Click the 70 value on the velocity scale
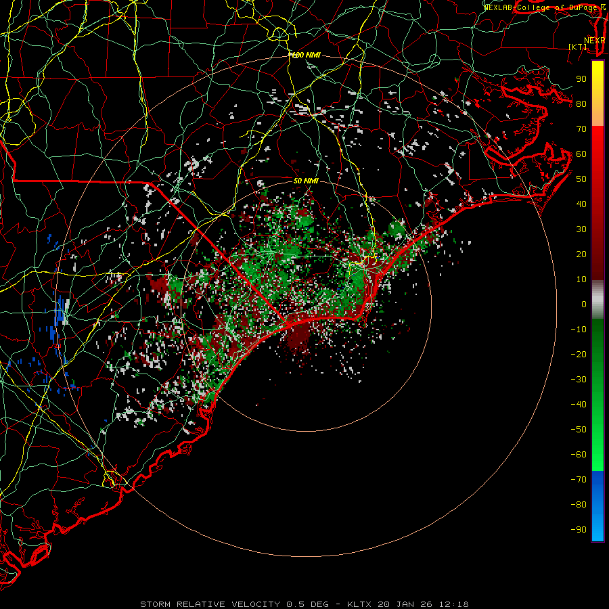 tap(581, 129)
